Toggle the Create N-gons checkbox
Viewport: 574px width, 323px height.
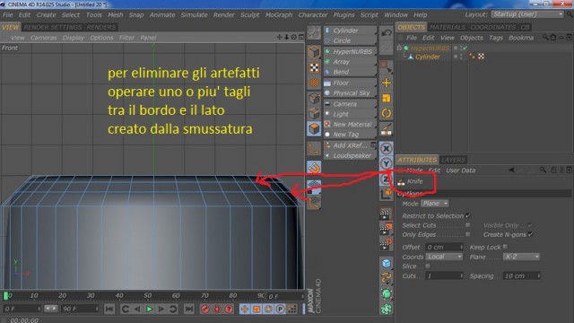coord(530,234)
